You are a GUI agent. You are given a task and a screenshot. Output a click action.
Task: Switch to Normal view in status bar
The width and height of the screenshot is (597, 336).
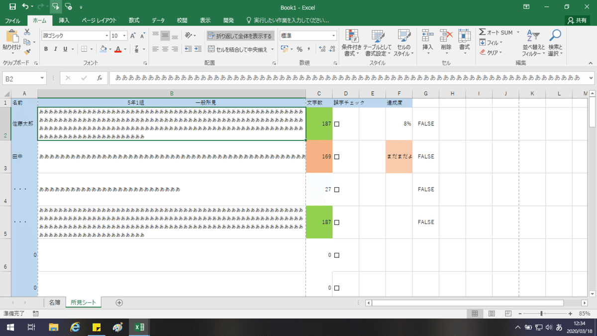475,314
